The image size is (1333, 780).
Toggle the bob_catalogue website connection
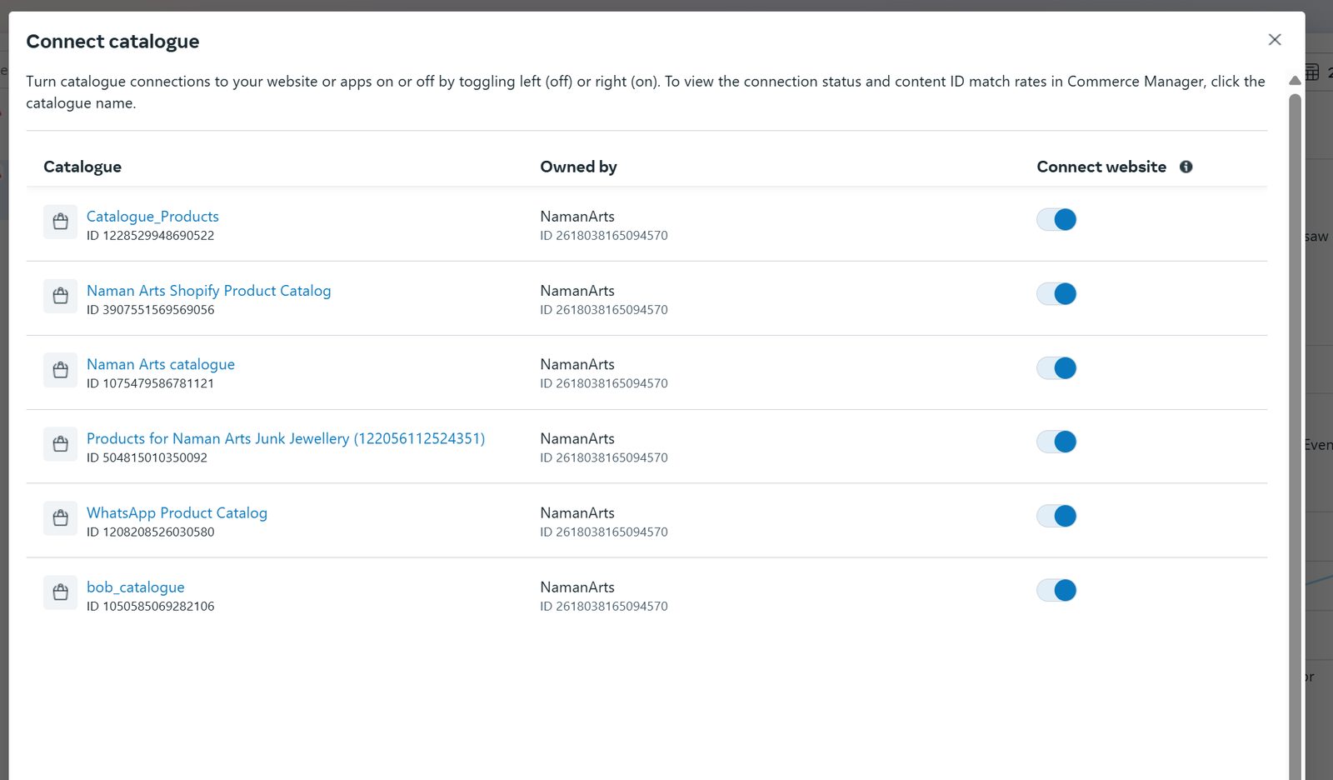click(x=1056, y=590)
